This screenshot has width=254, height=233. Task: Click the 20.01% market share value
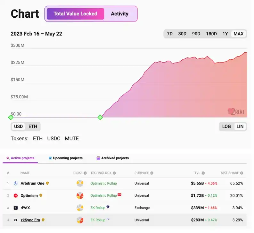pyautogui.click(x=236, y=196)
